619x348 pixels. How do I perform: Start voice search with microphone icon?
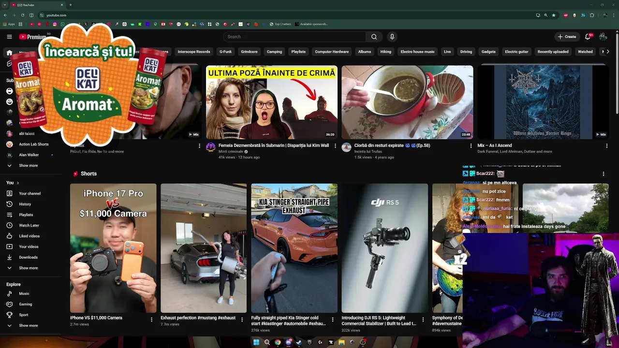pos(392,37)
